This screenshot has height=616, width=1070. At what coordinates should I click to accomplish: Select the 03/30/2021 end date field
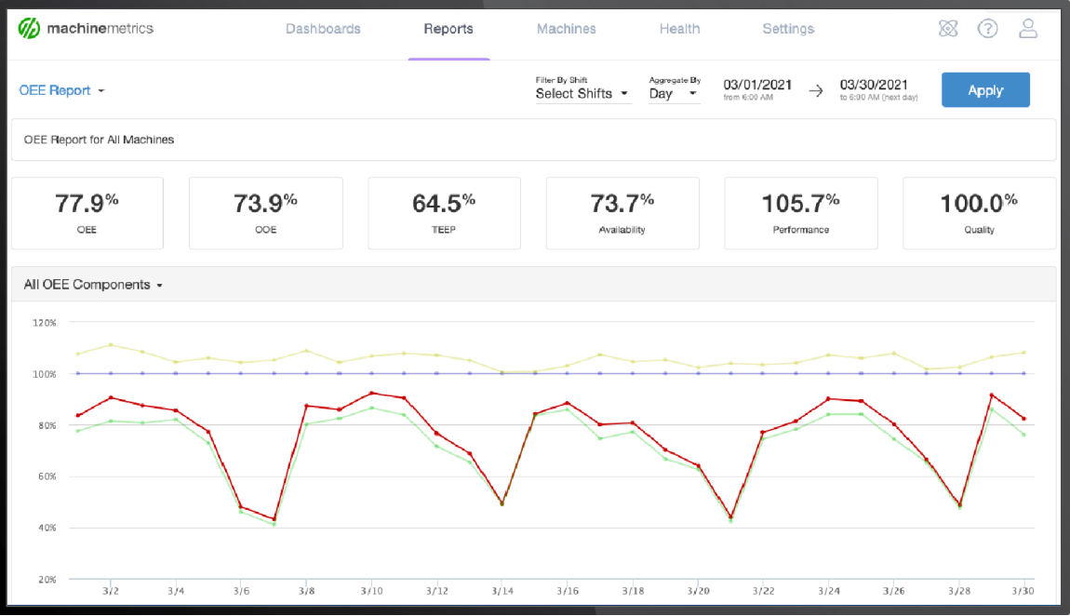pyautogui.click(x=874, y=85)
